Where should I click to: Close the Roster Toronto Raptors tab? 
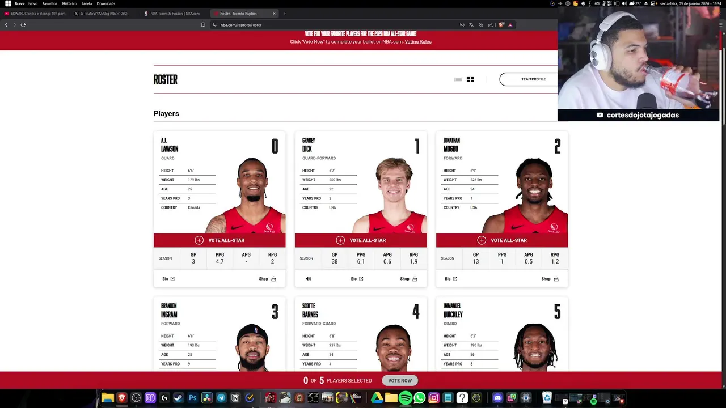pyautogui.click(x=274, y=14)
